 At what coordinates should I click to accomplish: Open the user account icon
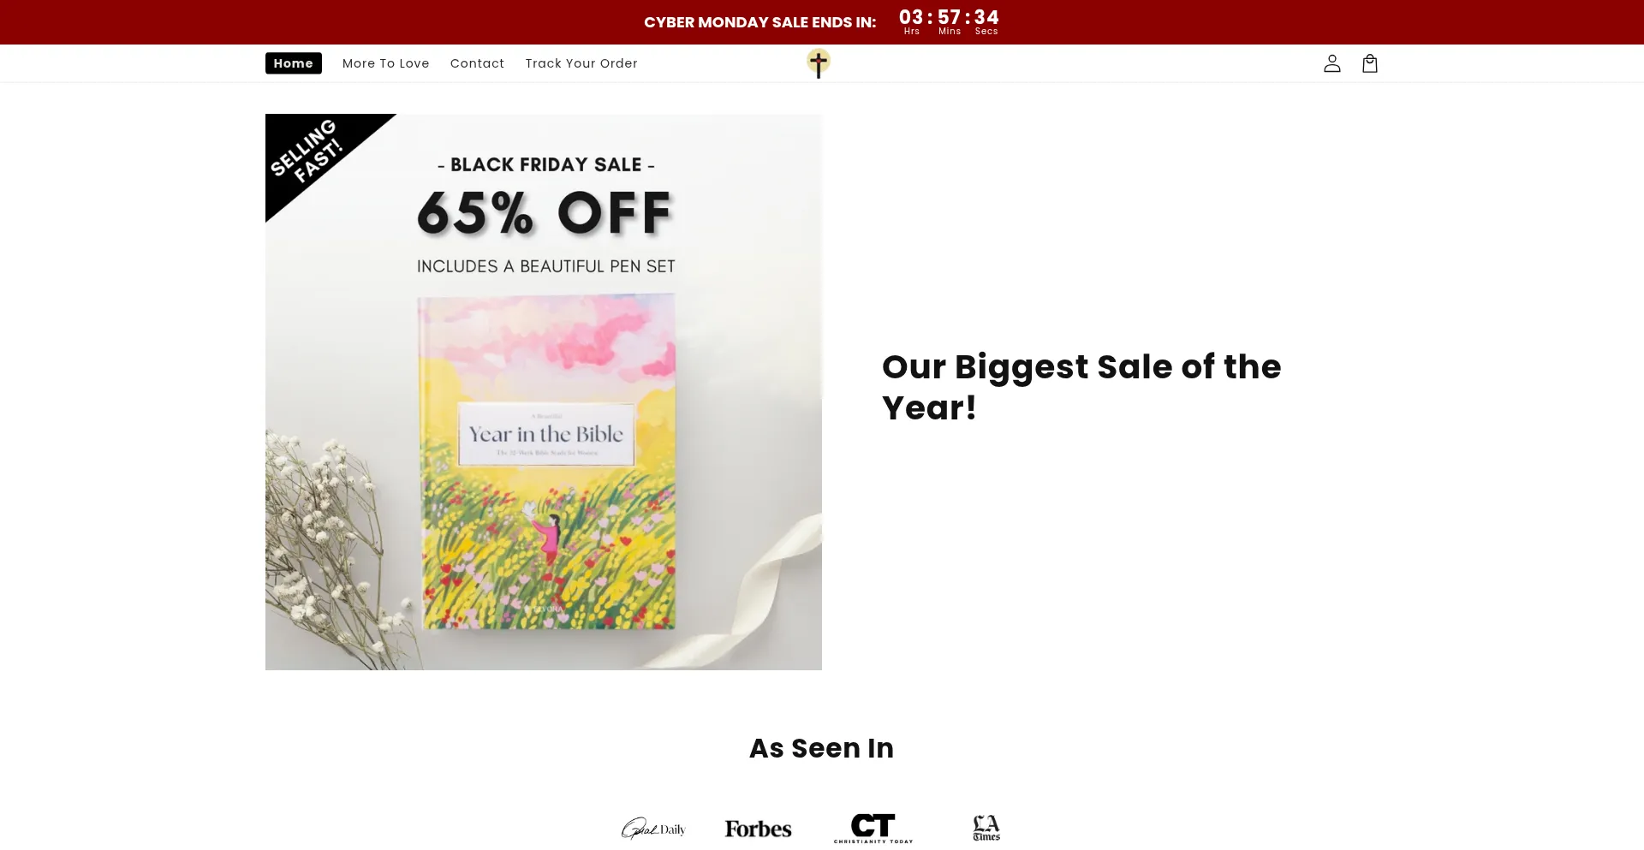pyautogui.click(x=1331, y=63)
